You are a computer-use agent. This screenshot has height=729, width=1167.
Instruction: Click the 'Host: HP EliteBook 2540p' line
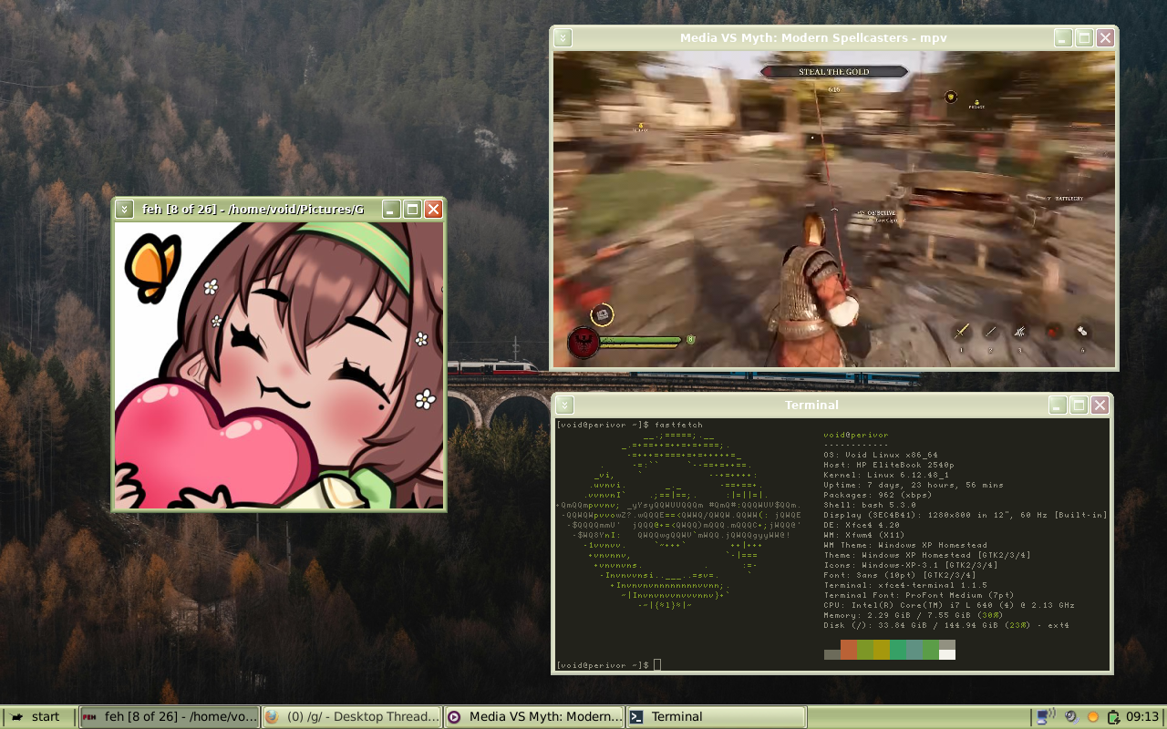tap(889, 465)
